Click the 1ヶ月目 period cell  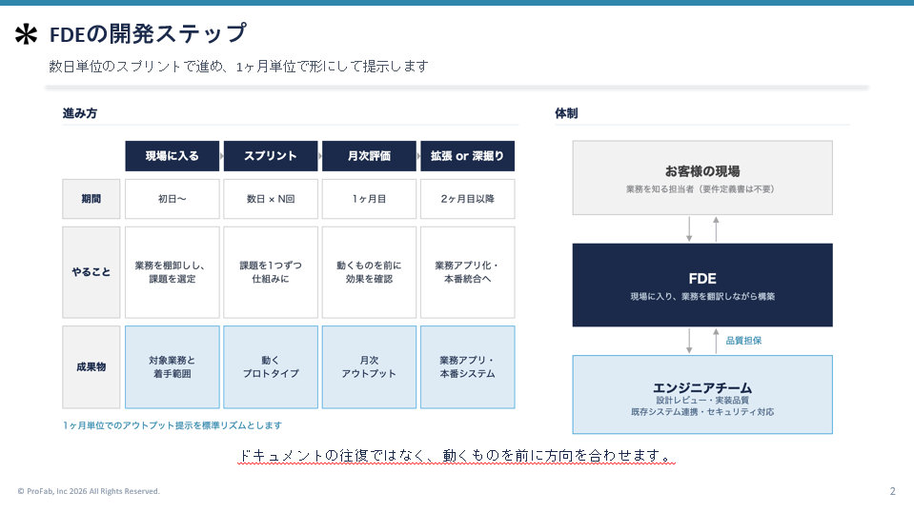point(369,199)
